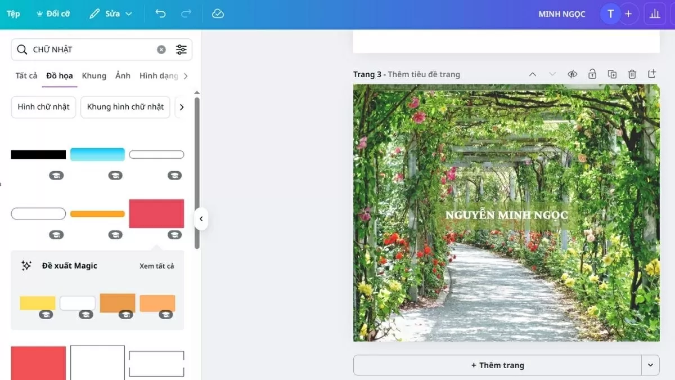Image resolution: width=675 pixels, height=380 pixels.
Task: Click Xem tất cả link
Action: coord(156,266)
